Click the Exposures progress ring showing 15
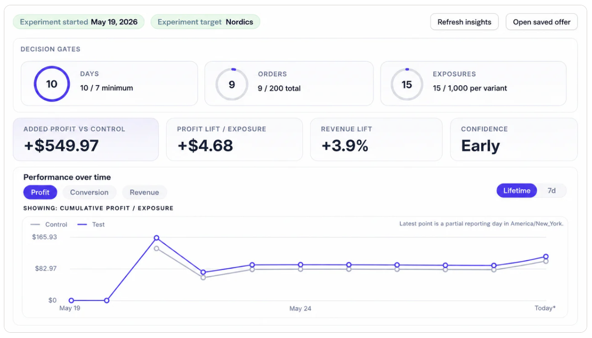This screenshot has height=338, width=592. point(407,84)
